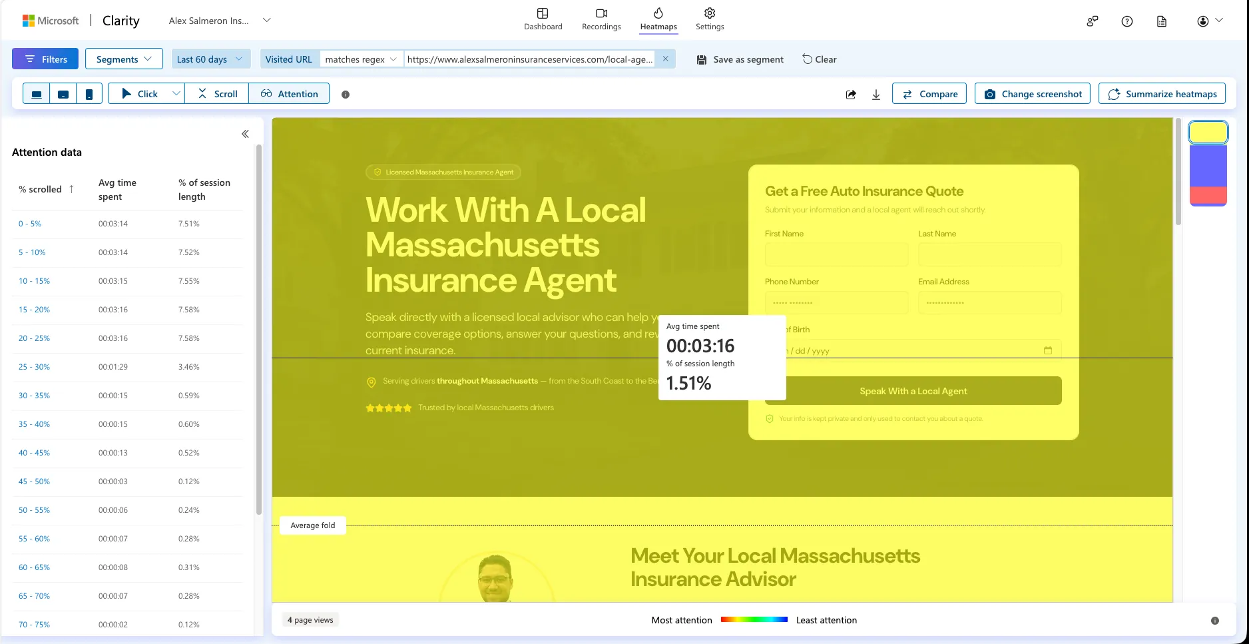
Task: Select the tablet device view icon
Action: [63, 94]
